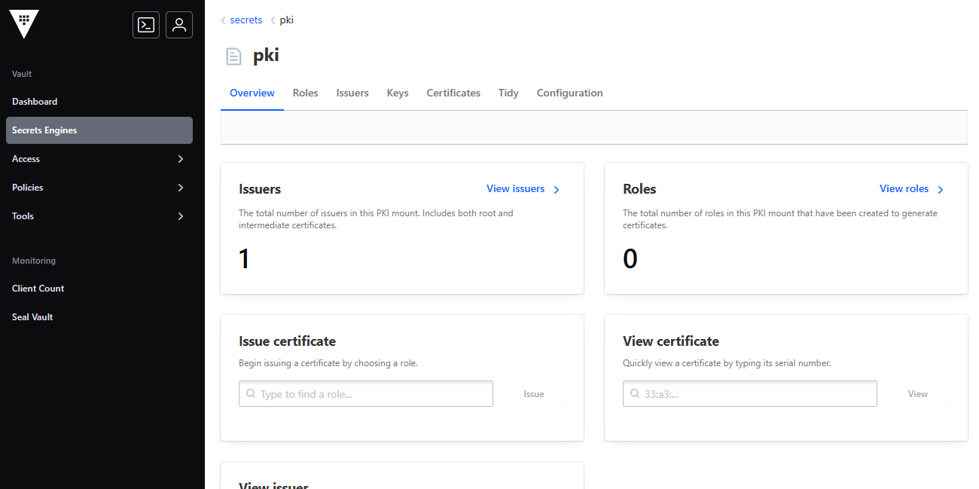The width and height of the screenshot is (979, 489).
Task: Click the chevron next to View roles
Action: [x=941, y=190]
